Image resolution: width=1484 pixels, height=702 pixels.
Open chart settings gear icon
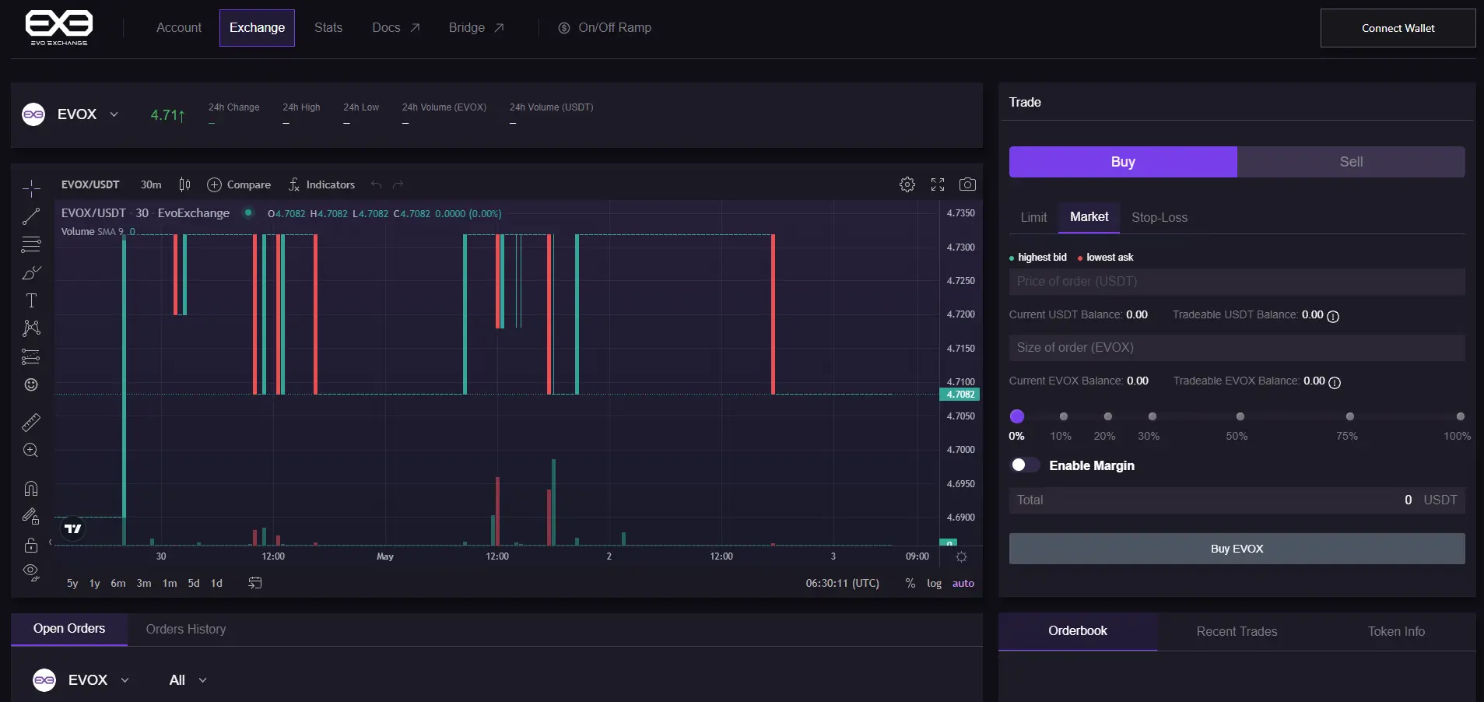(x=907, y=184)
